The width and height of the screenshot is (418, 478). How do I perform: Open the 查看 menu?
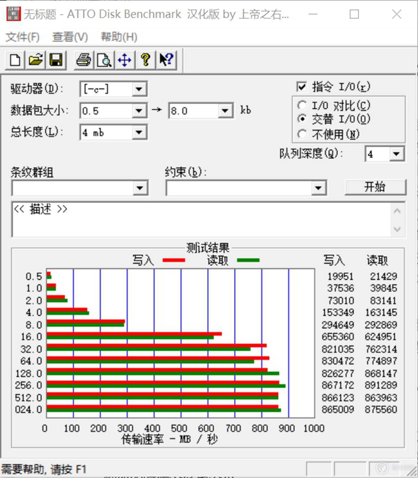(x=69, y=37)
